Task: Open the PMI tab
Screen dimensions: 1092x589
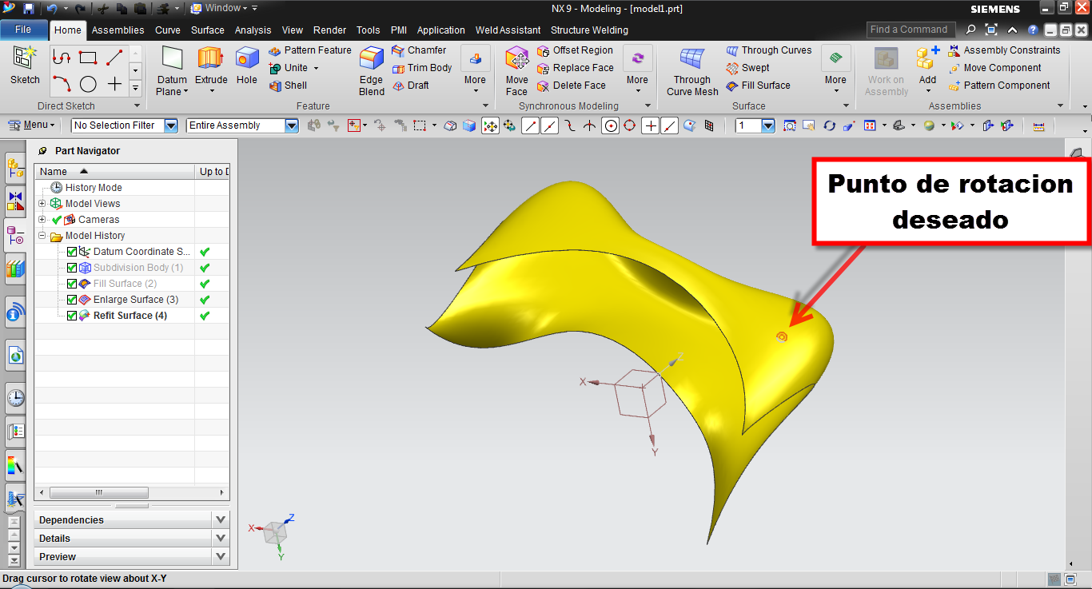Action: point(399,30)
